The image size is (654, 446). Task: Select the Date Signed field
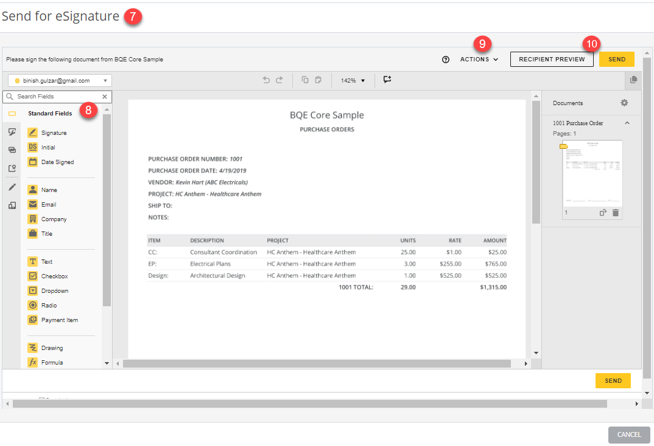pos(51,162)
